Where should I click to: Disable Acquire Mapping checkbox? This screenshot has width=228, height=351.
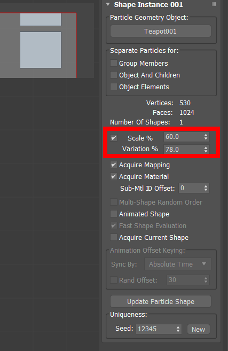[114, 165]
